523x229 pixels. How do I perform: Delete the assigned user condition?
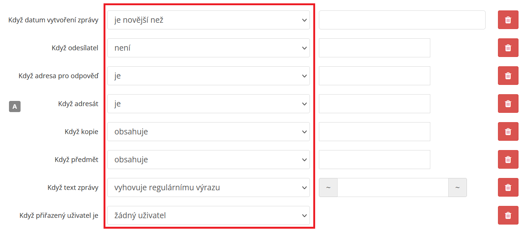pyautogui.click(x=508, y=215)
